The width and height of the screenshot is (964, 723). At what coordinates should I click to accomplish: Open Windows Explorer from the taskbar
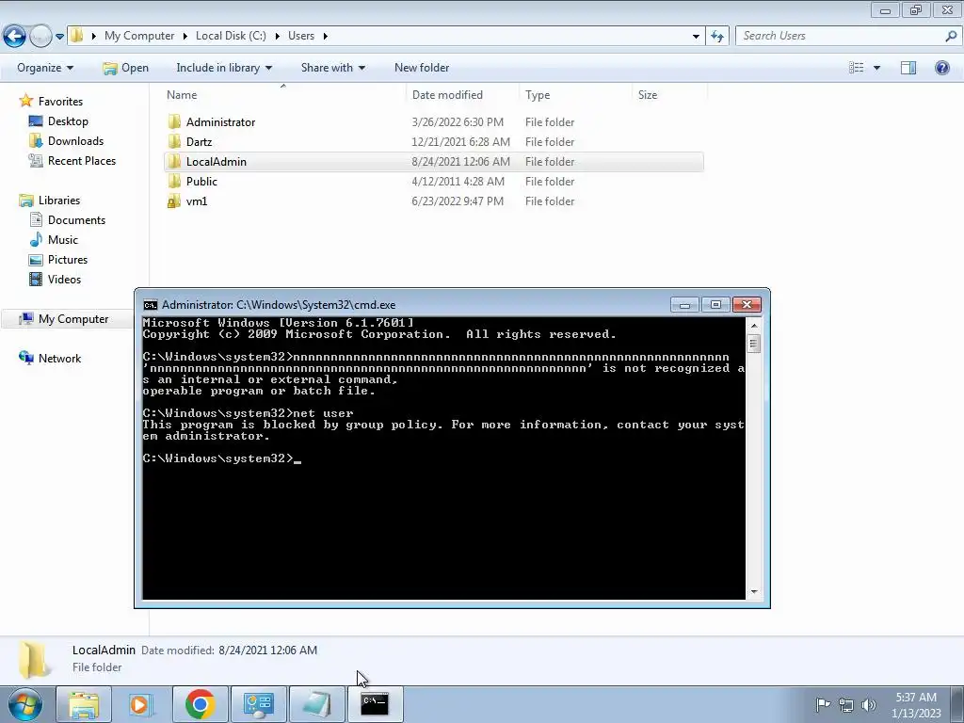coord(83,705)
